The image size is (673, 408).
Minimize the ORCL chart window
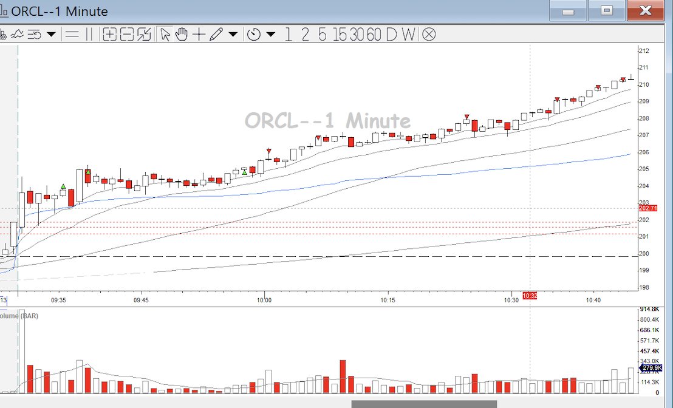[x=568, y=10]
